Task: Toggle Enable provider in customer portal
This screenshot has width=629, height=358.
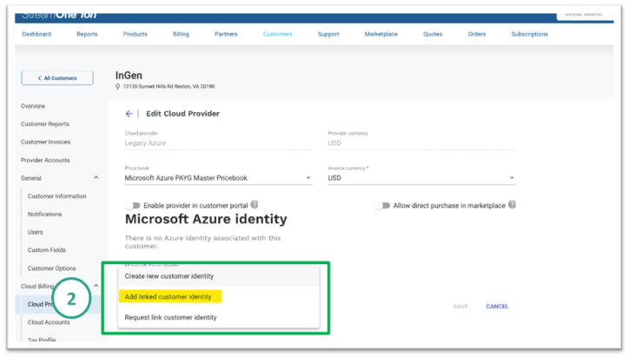Action: tap(132, 206)
